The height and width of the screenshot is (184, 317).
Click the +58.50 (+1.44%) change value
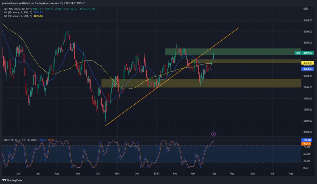pos(87,9)
